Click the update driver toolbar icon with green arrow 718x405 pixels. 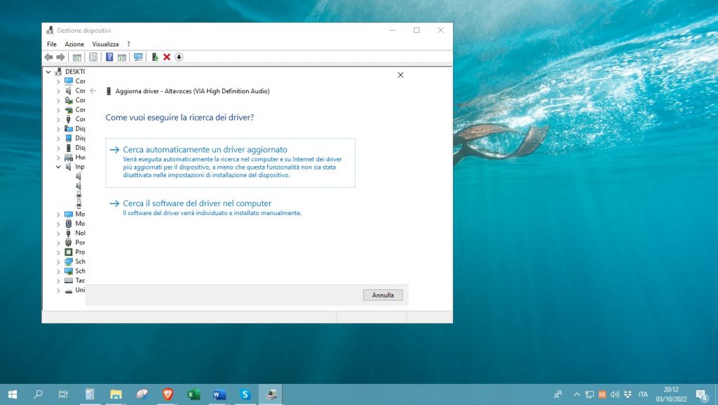(155, 57)
